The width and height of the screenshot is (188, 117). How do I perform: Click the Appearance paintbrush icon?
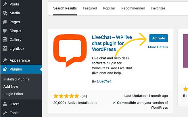(5, 60)
